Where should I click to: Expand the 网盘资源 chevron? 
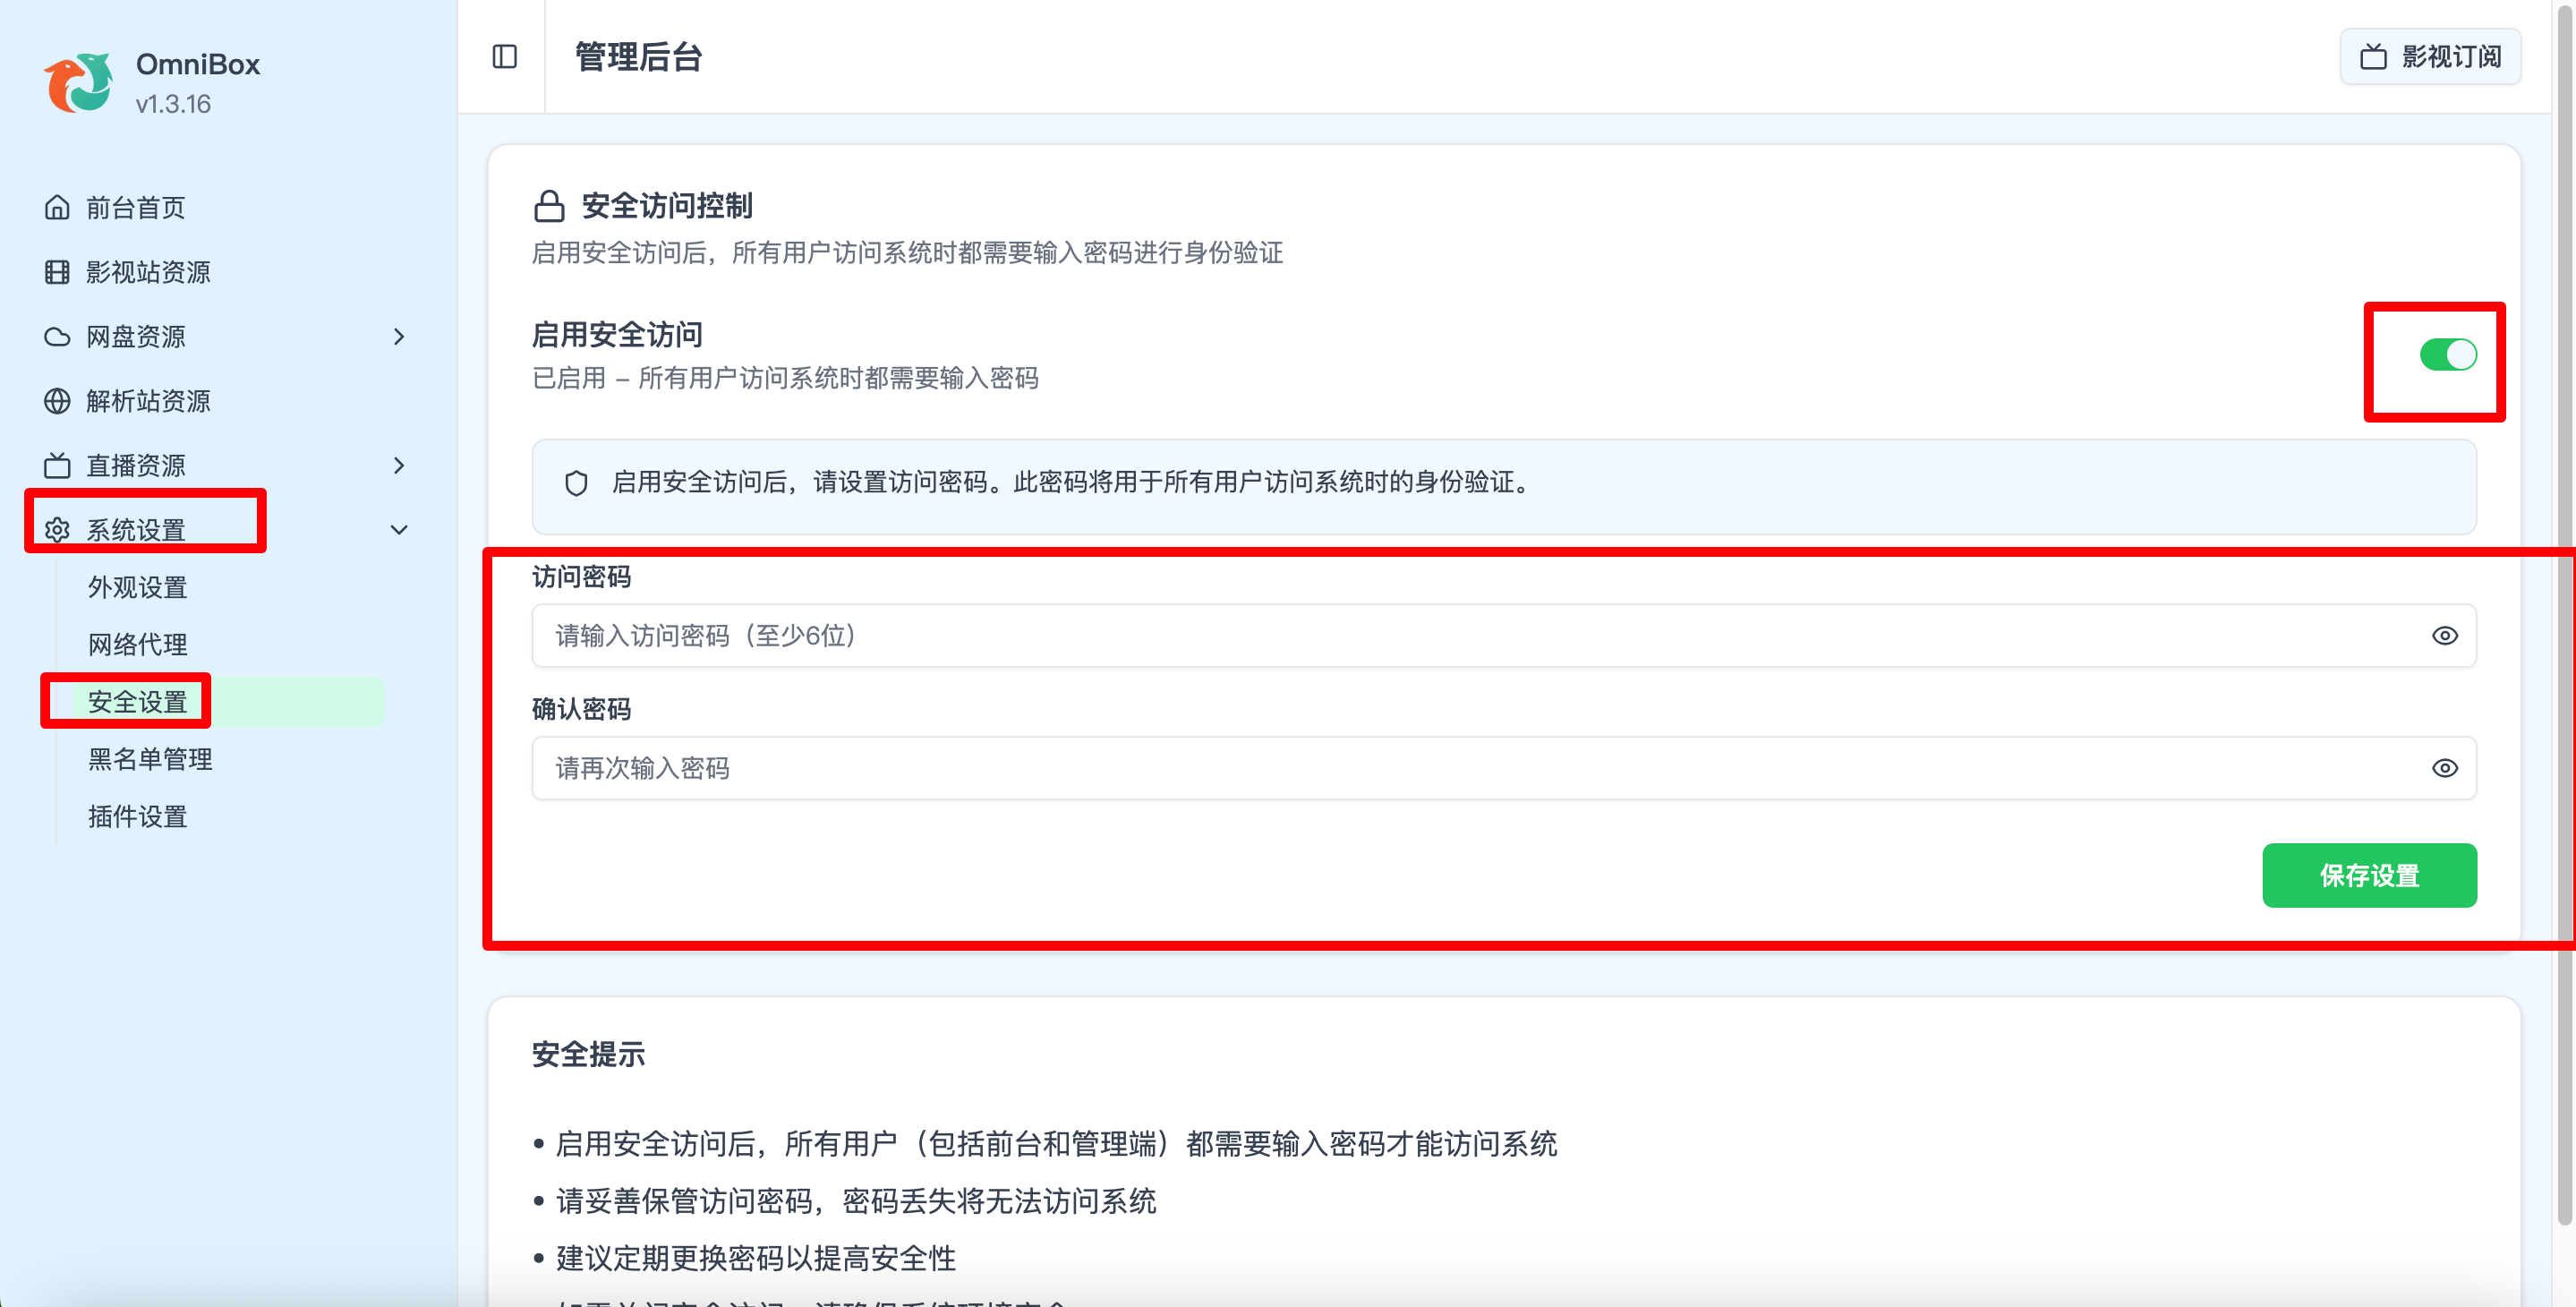tap(399, 337)
